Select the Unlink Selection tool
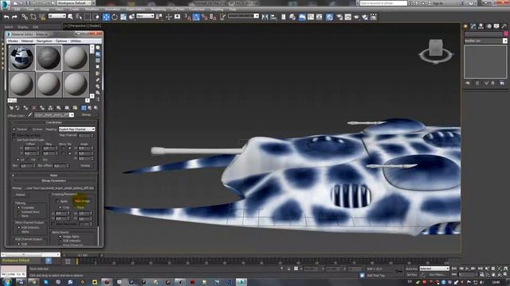The height and width of the screenshot is (286, 510). 33,17
